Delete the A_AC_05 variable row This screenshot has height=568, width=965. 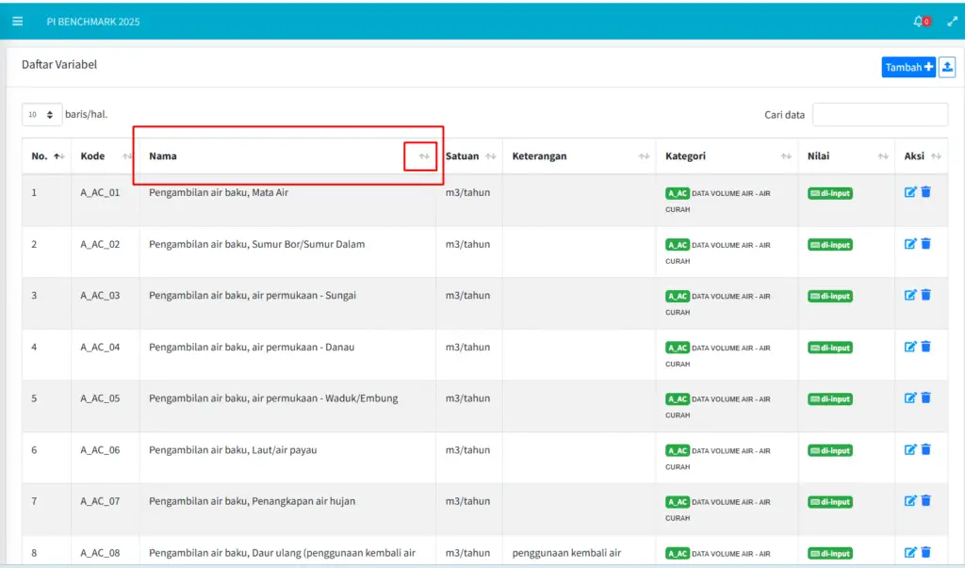pyautogui.click(x=925, y=398)
